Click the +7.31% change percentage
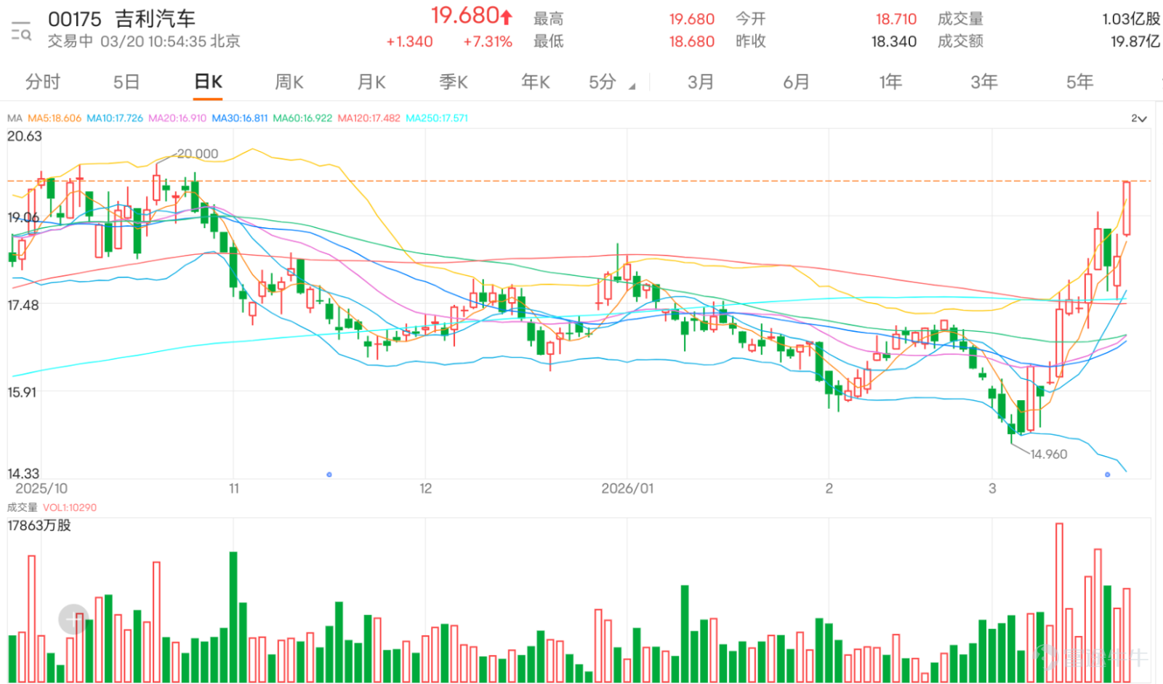Image resolution: width=1163 pixels, height=684 pixels. (488, 41)
